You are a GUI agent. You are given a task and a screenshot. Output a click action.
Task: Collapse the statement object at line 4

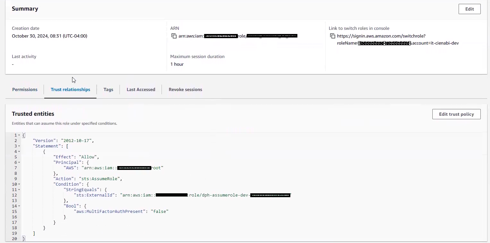[19, 152]
